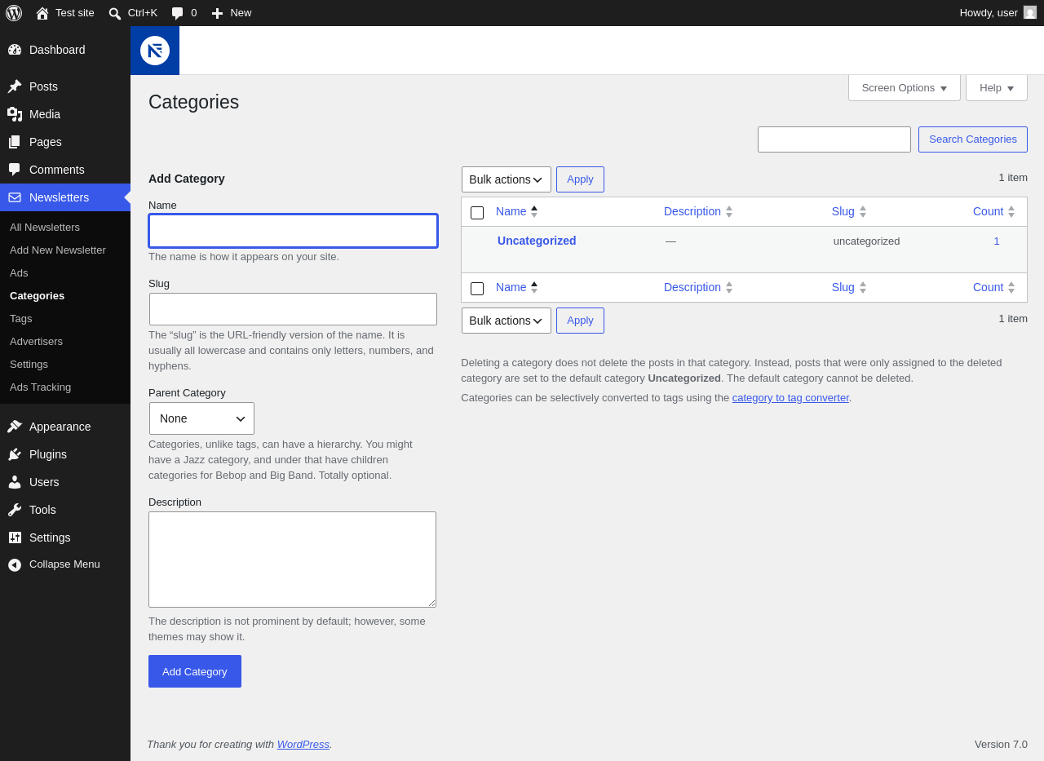1044x761 pixels.
Task: Click the Collapse Menu arrow icon
Action: tap(15, 564)
